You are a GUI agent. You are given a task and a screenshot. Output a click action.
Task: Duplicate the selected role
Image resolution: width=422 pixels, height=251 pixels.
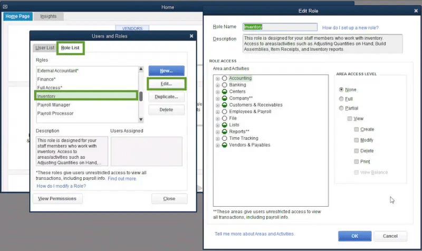166,97
